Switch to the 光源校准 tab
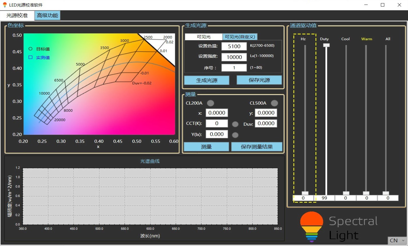Screen dimensions: 408x246 point(17,15)
